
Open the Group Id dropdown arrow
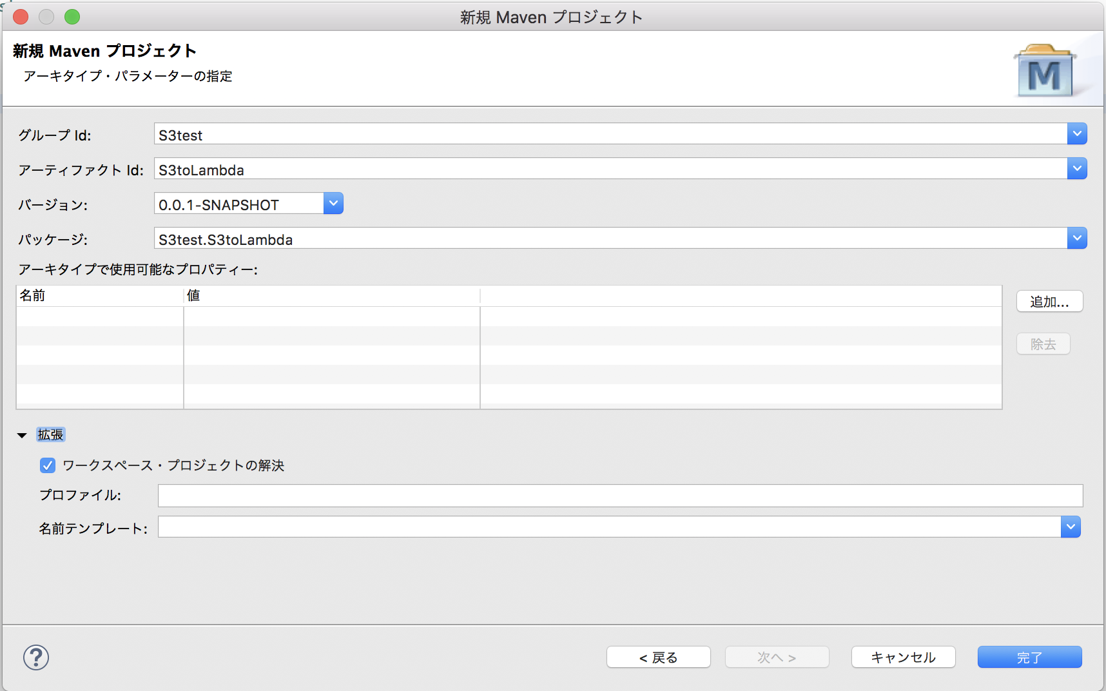tap(1077, 134)
